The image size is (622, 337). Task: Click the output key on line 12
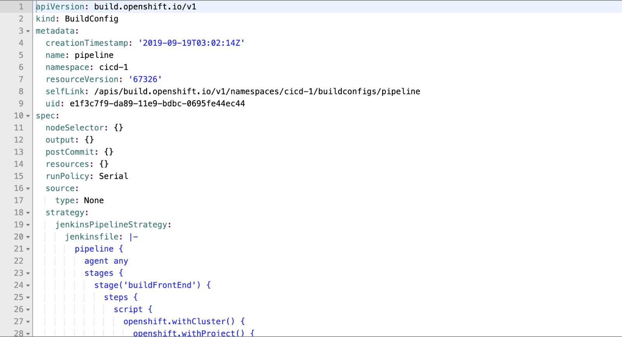(x=60, y=140)
